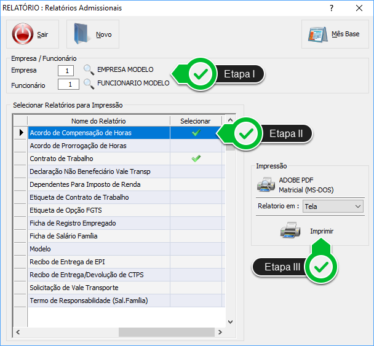Image resolution: width=374 pixels, height=346 pixels.
Task: Select Recibo de Entrega de EPI row
Action: pyautogui.click(x=98, y=262)
